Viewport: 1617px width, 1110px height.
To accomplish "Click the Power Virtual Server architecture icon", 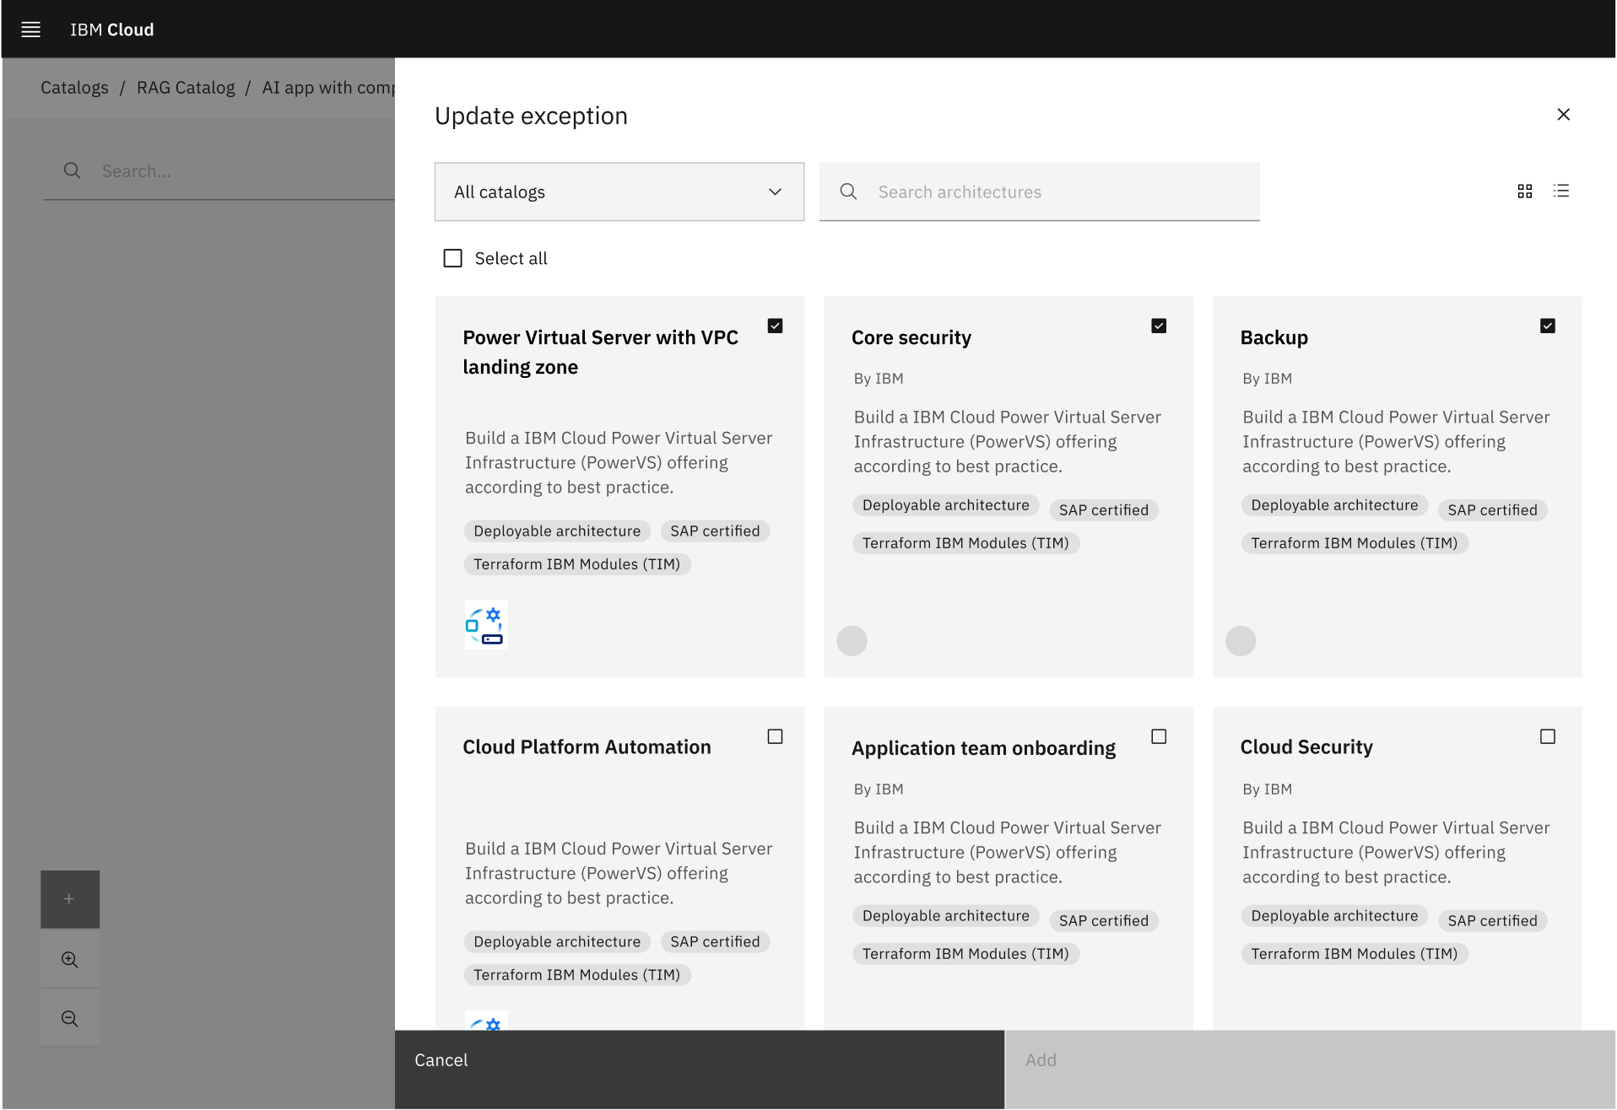I will (x=486, y=625).
